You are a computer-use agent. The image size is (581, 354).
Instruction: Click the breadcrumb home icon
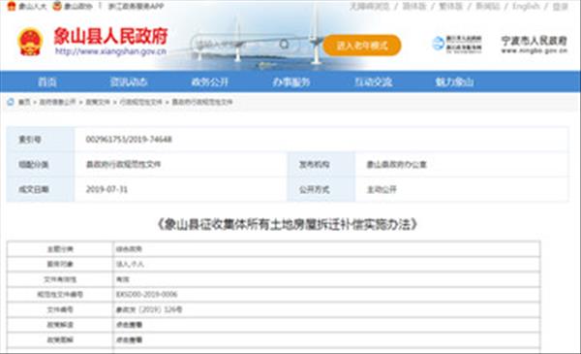click(x=11, y=102)
